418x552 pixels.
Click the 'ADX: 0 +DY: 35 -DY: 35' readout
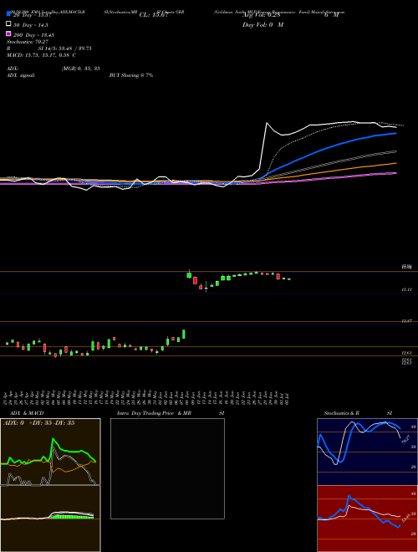[38, 423]
